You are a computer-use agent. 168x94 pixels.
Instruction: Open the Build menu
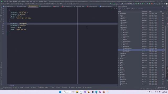click(x=28, y=1)
